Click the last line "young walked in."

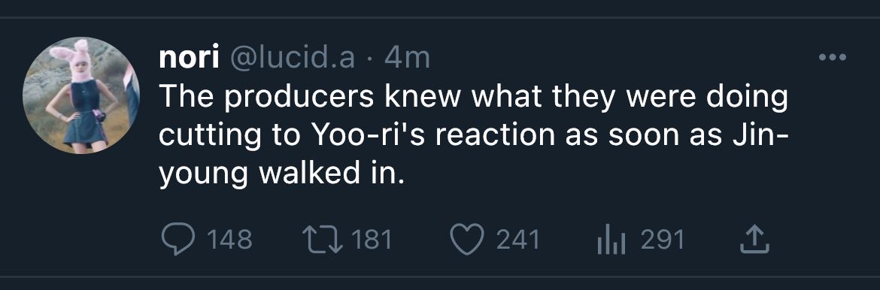click(282, 175)
